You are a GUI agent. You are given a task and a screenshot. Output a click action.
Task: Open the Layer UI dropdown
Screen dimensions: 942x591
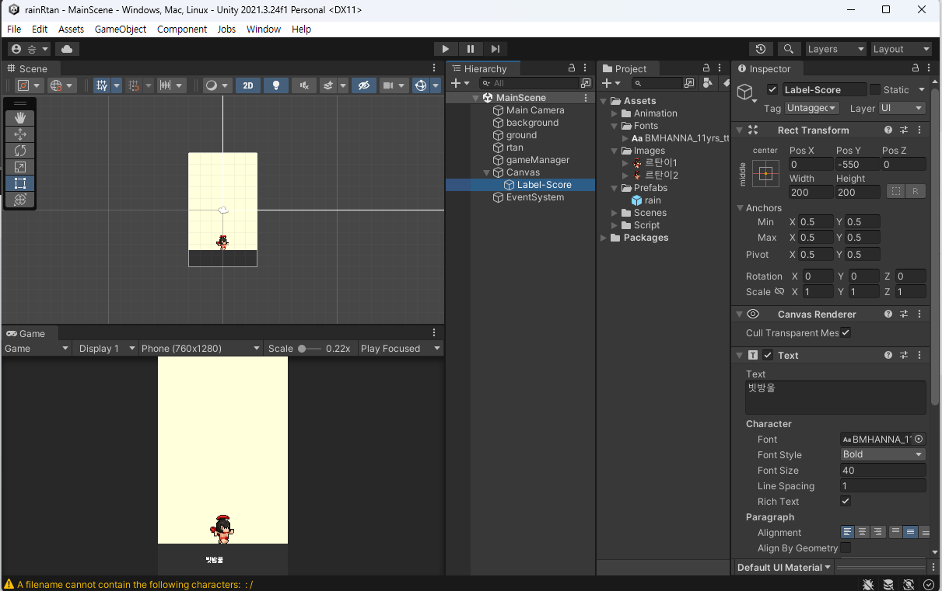902,109
